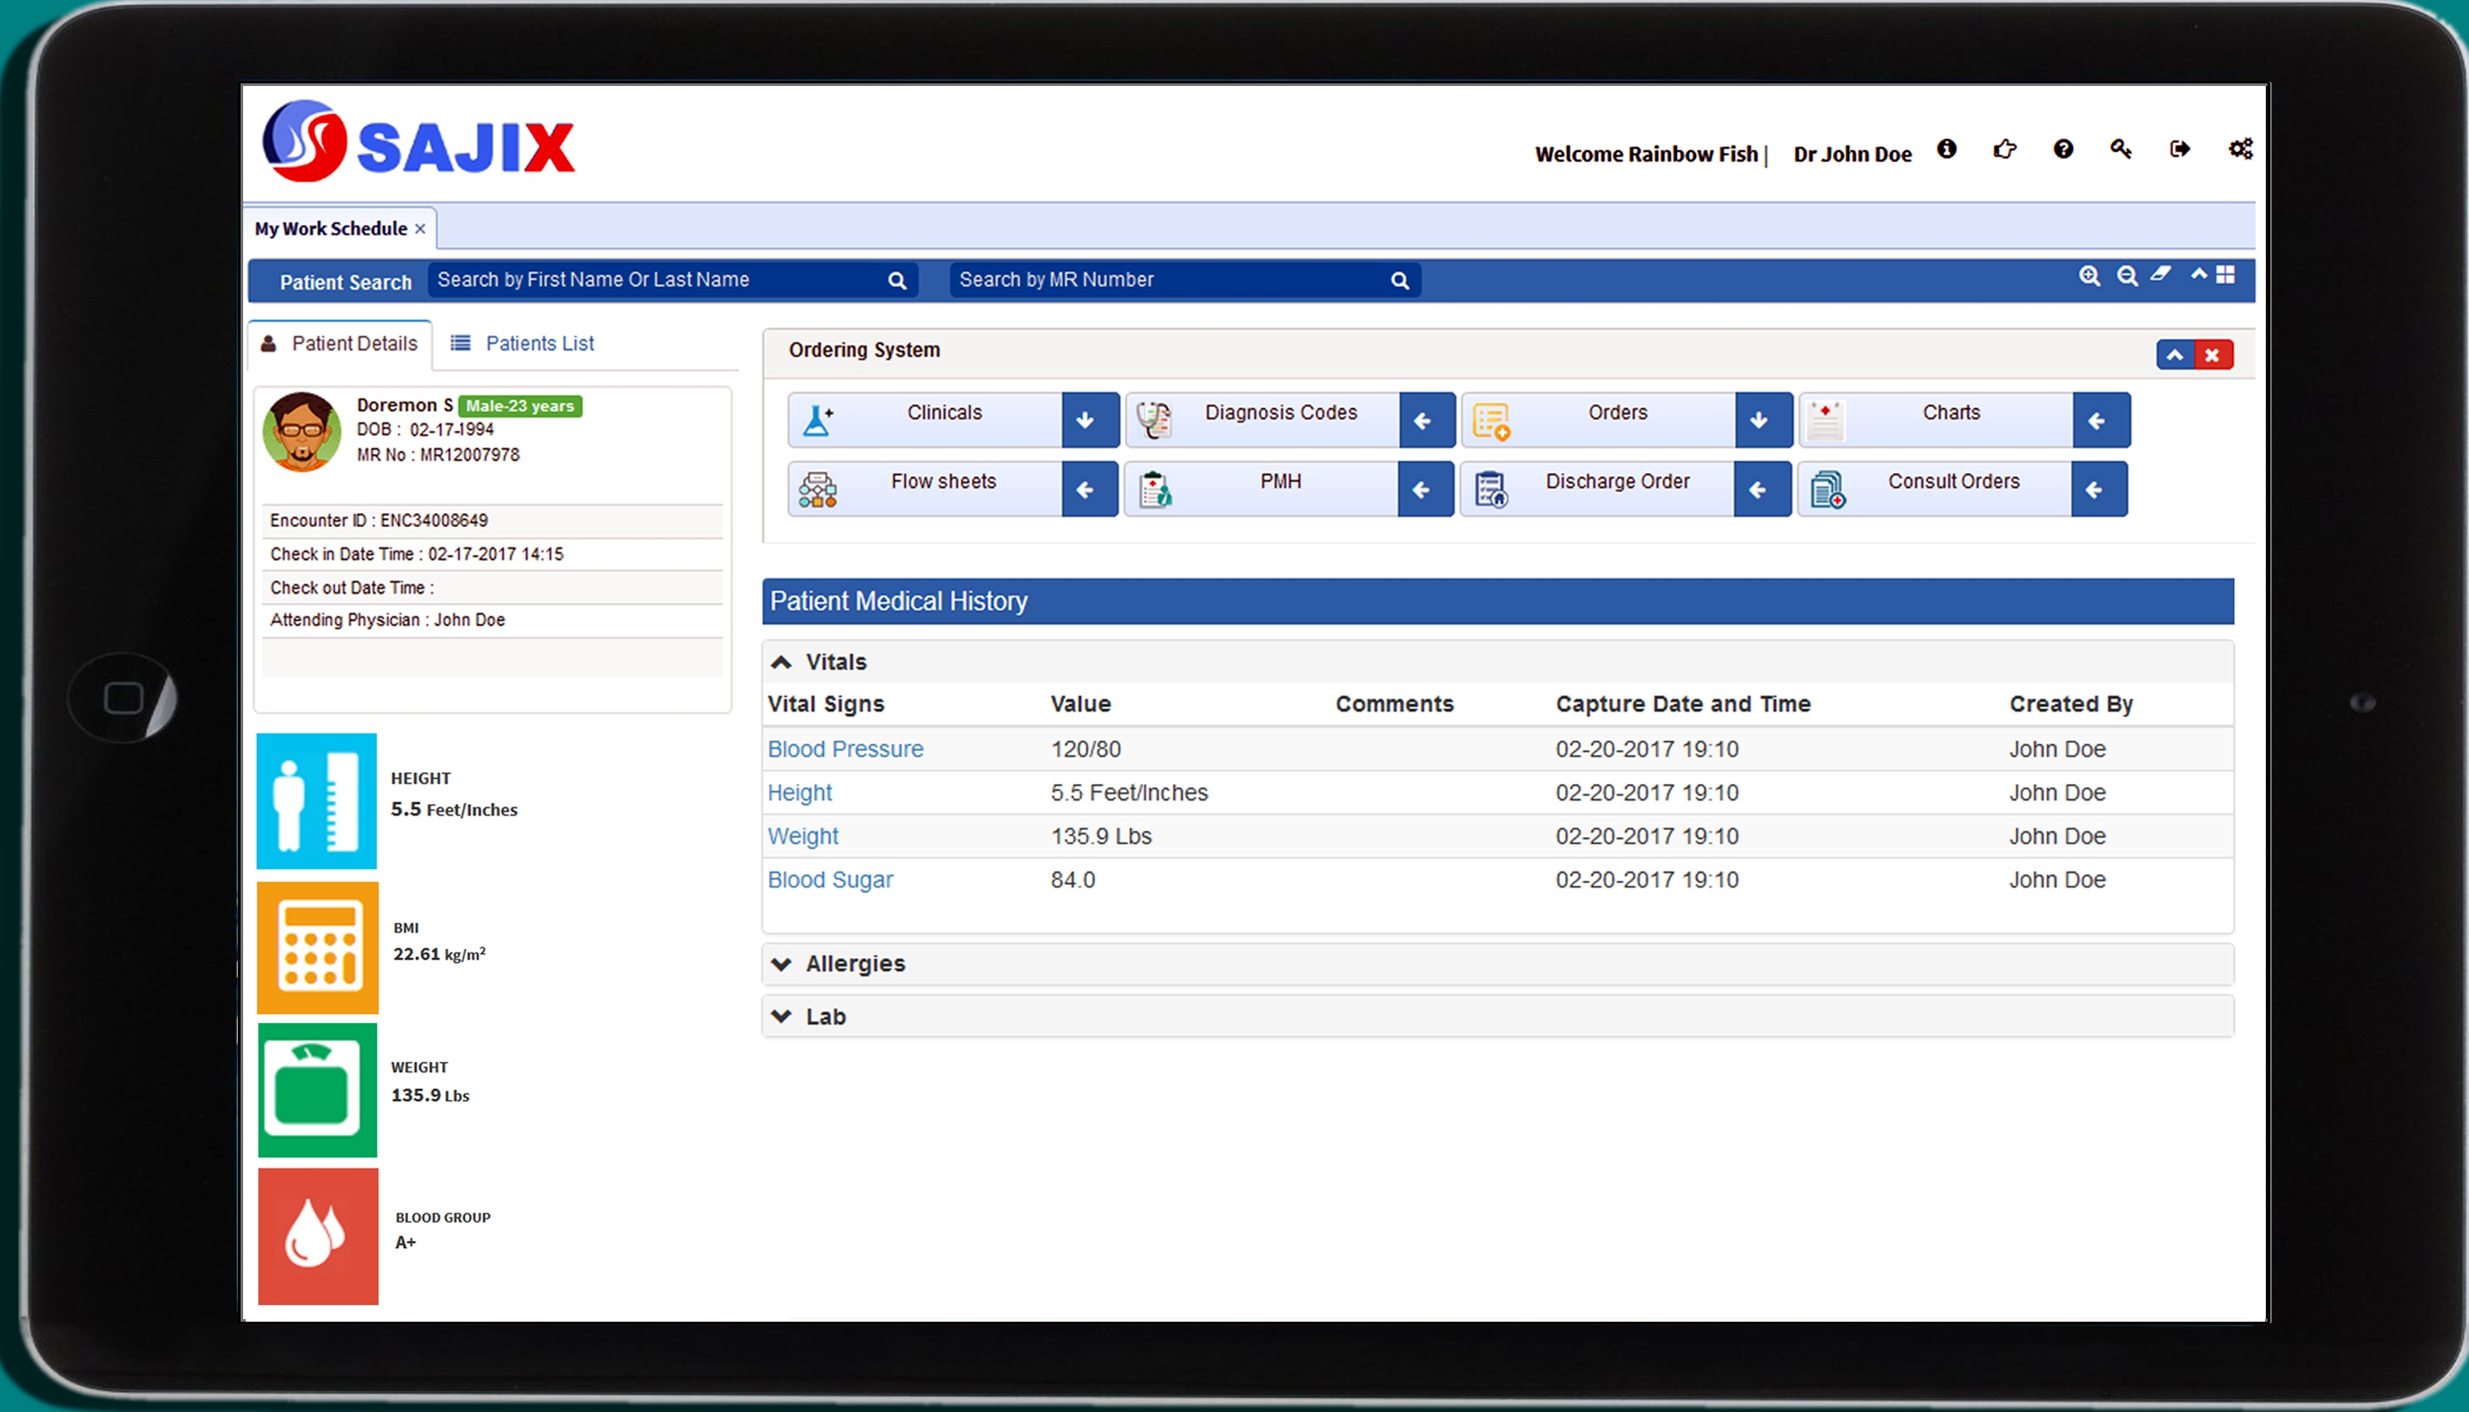Screen dimensions: 2469x1412
Task: Click the zoom-in magnifier icon
Action: (2089, 275)
